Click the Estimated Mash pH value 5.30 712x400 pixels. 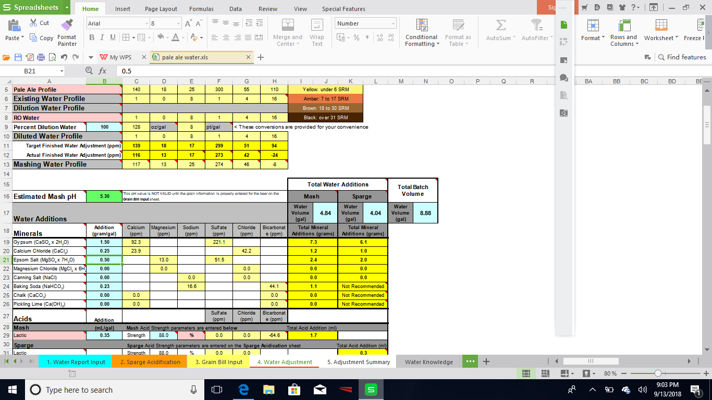[x=104, y=196]
